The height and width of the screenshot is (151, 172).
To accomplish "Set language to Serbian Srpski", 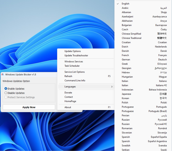I will tap(143, 149).
